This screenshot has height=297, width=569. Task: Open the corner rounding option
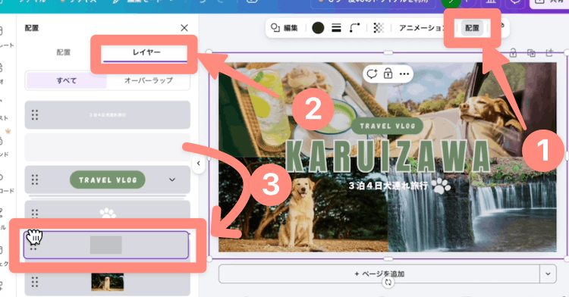click(354, 28)
